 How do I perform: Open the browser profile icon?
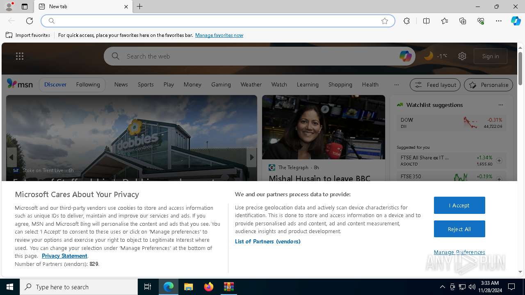tap(9, 7)
